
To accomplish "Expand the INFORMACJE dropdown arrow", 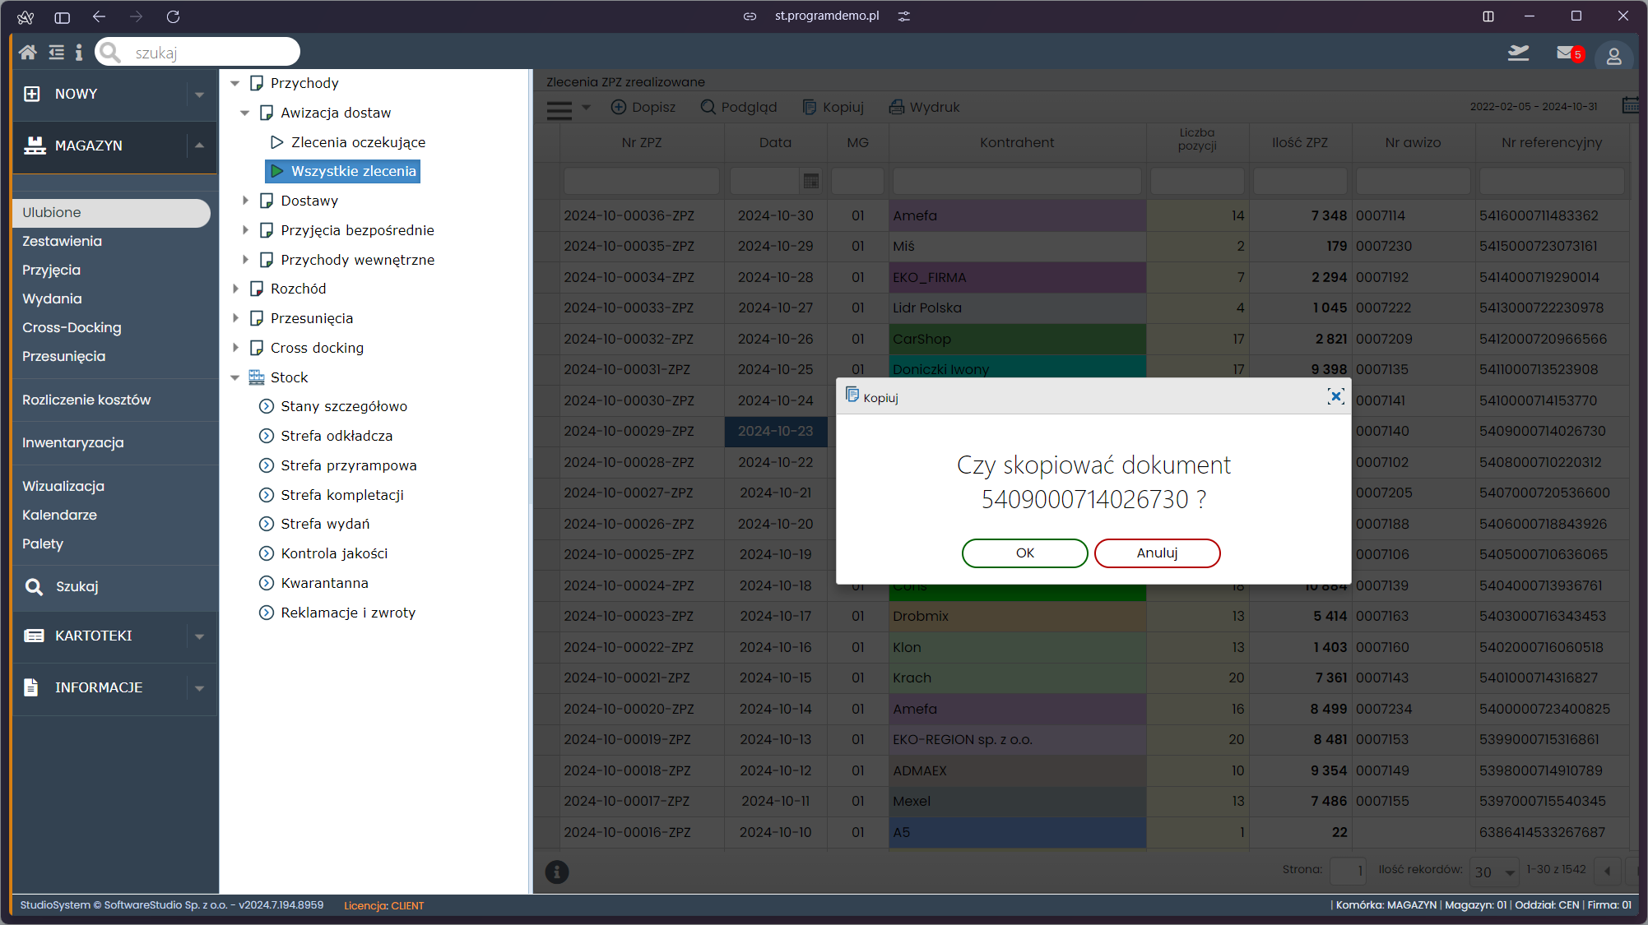I will click(x=199, y=688).
